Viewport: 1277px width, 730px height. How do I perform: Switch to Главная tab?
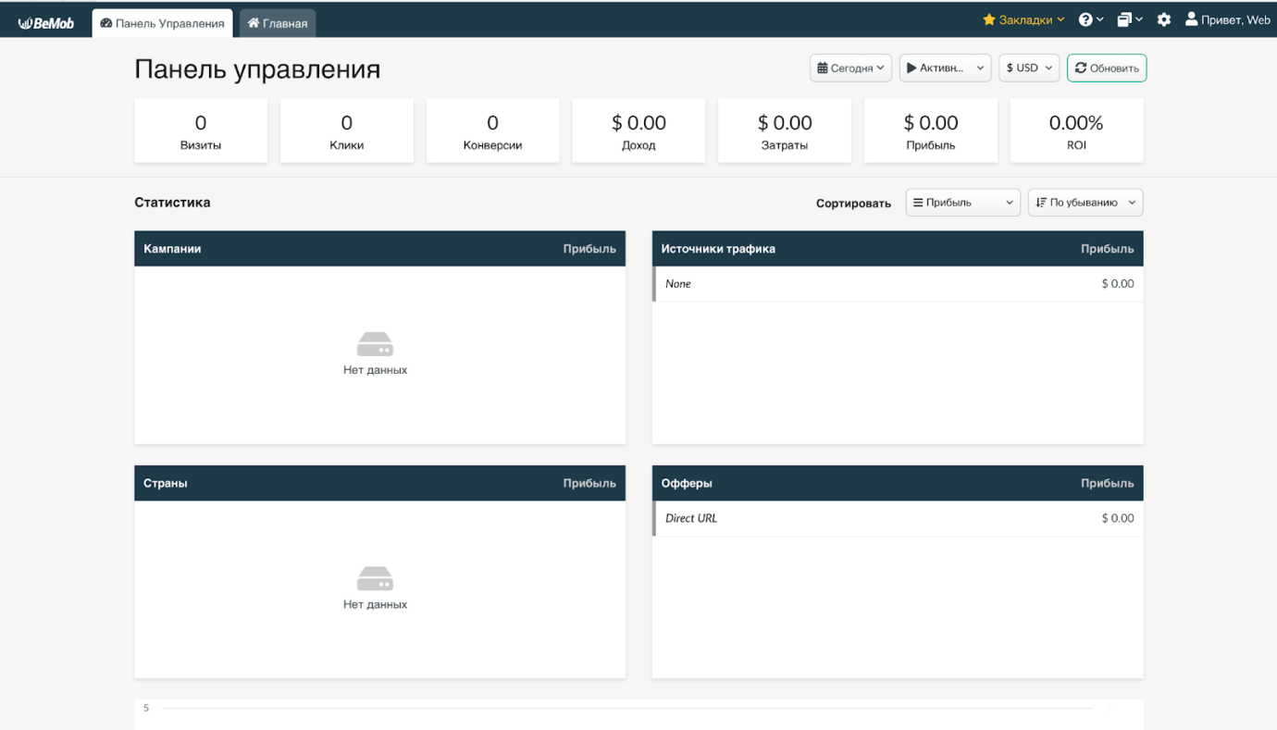(278, 23)
